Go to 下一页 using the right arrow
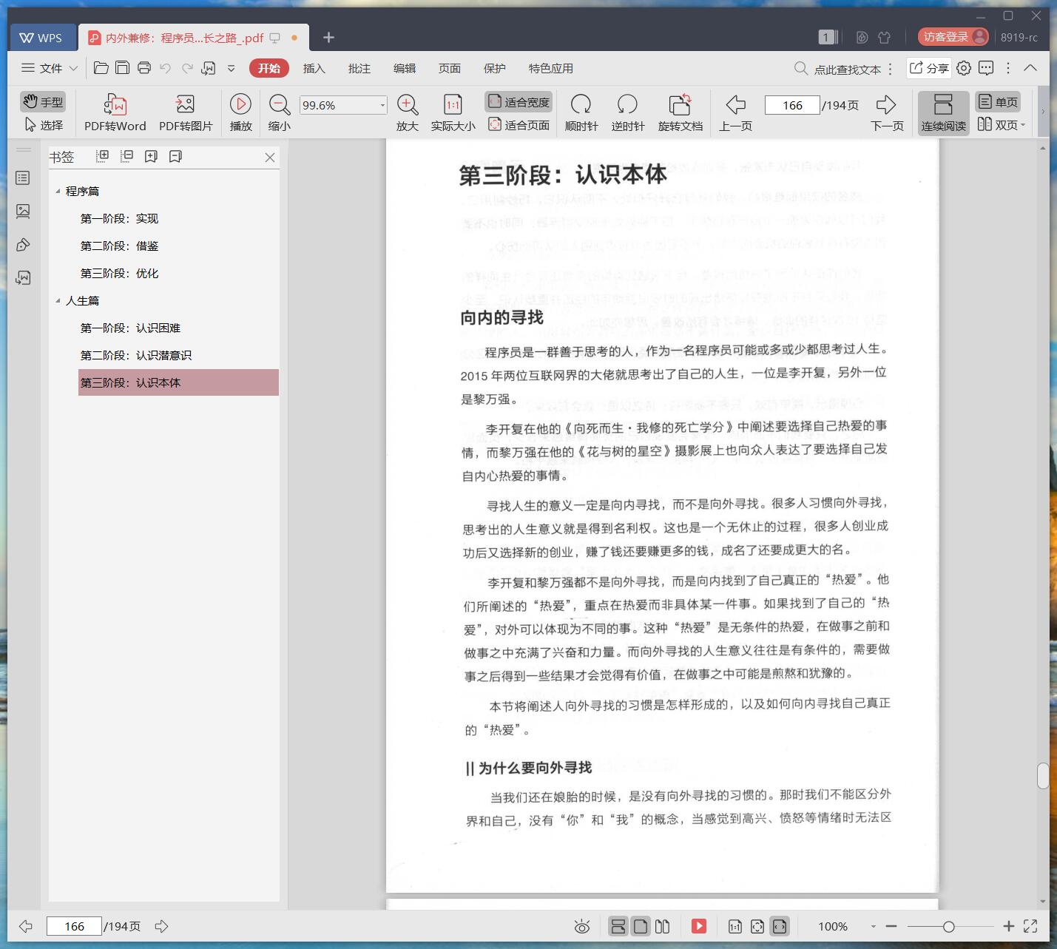1057x949 pixels. click(886, 104)
